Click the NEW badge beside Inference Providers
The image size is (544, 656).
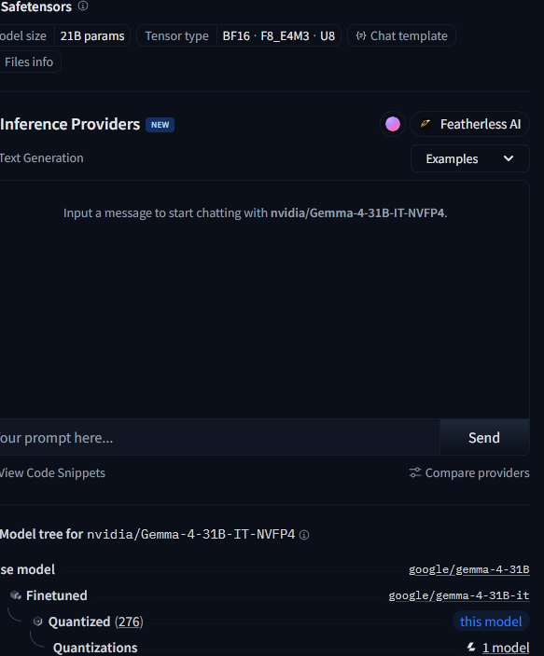(160, 125)
